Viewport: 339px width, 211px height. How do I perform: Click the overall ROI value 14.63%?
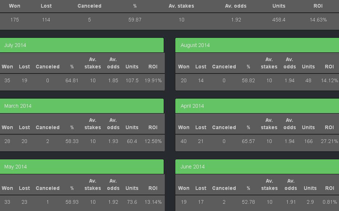click(318, 20)
